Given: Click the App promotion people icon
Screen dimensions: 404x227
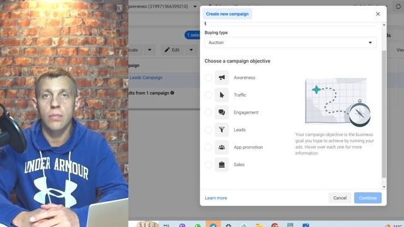Looking at the screenshot, I should [222, 147].
